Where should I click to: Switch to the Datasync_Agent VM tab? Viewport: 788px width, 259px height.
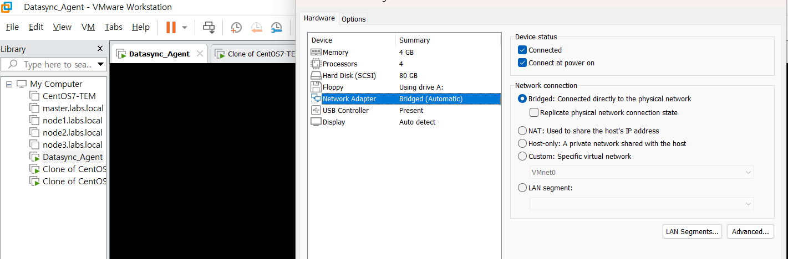point(159,54)
